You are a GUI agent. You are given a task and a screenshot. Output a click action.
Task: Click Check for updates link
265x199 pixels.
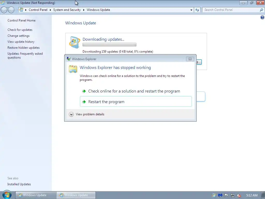click(20, 30)
